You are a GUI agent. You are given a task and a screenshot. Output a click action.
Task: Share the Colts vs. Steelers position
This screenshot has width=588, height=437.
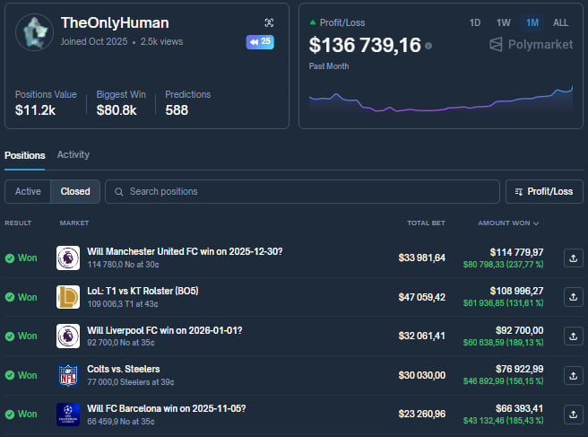click(x=574, y=375)
